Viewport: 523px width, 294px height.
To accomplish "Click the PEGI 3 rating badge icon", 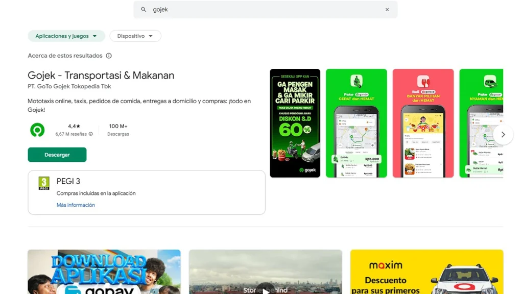I will point(44,183).
